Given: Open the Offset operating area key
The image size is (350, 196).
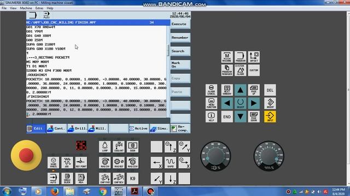Looking at the screenshot, I should [x=254, y=57].
